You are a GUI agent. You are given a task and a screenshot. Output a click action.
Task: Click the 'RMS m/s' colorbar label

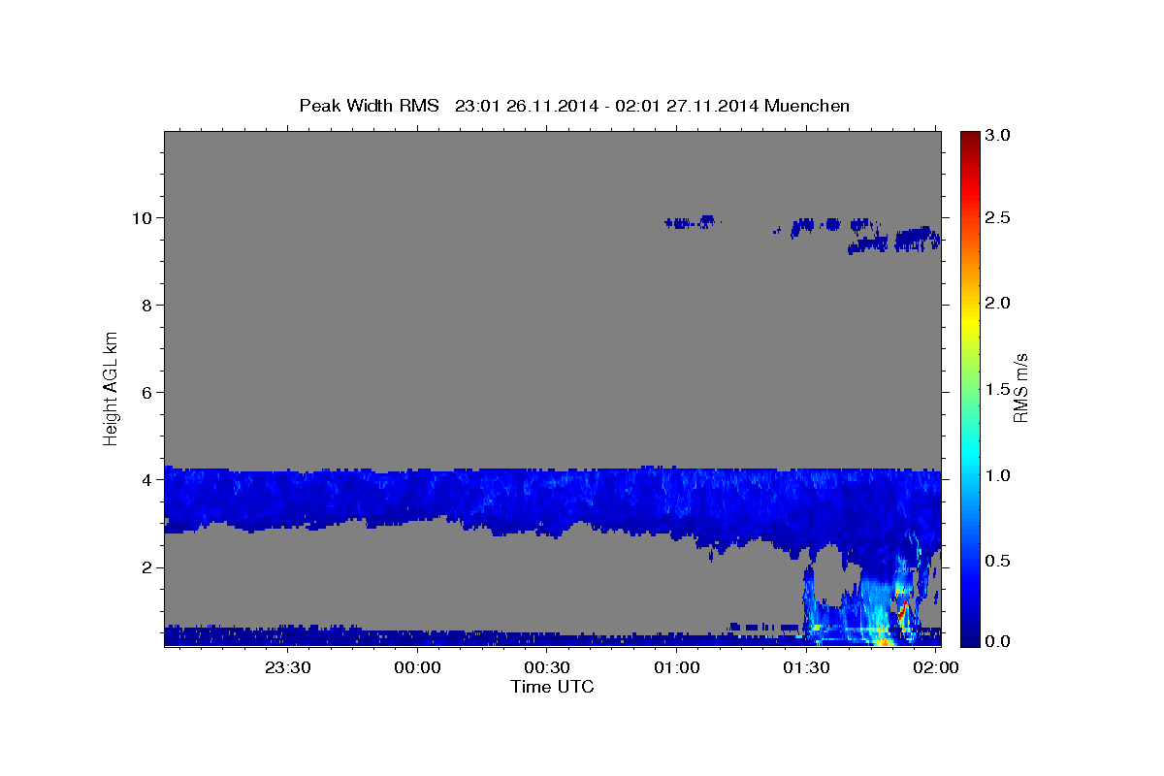point(1019,389)
